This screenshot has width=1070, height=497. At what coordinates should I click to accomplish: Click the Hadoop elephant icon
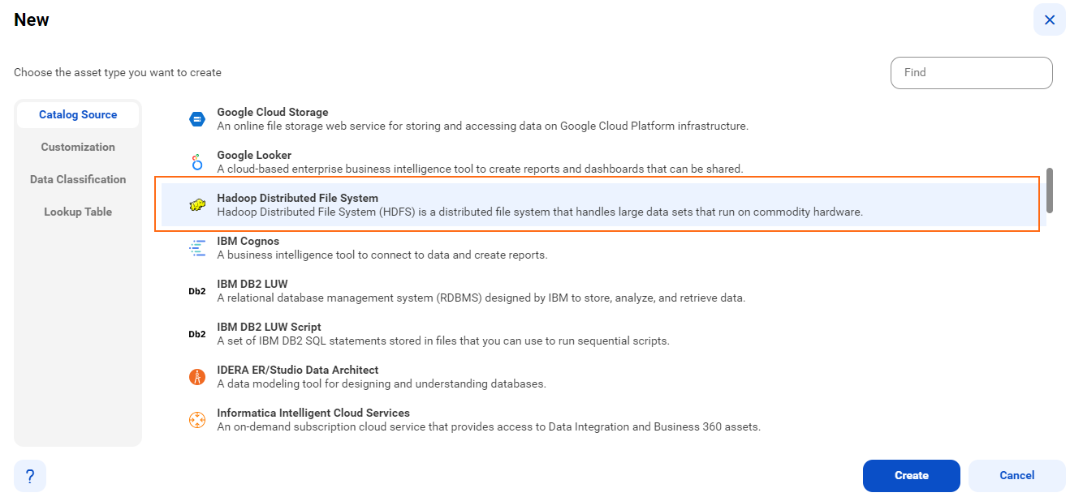(196, 205)
